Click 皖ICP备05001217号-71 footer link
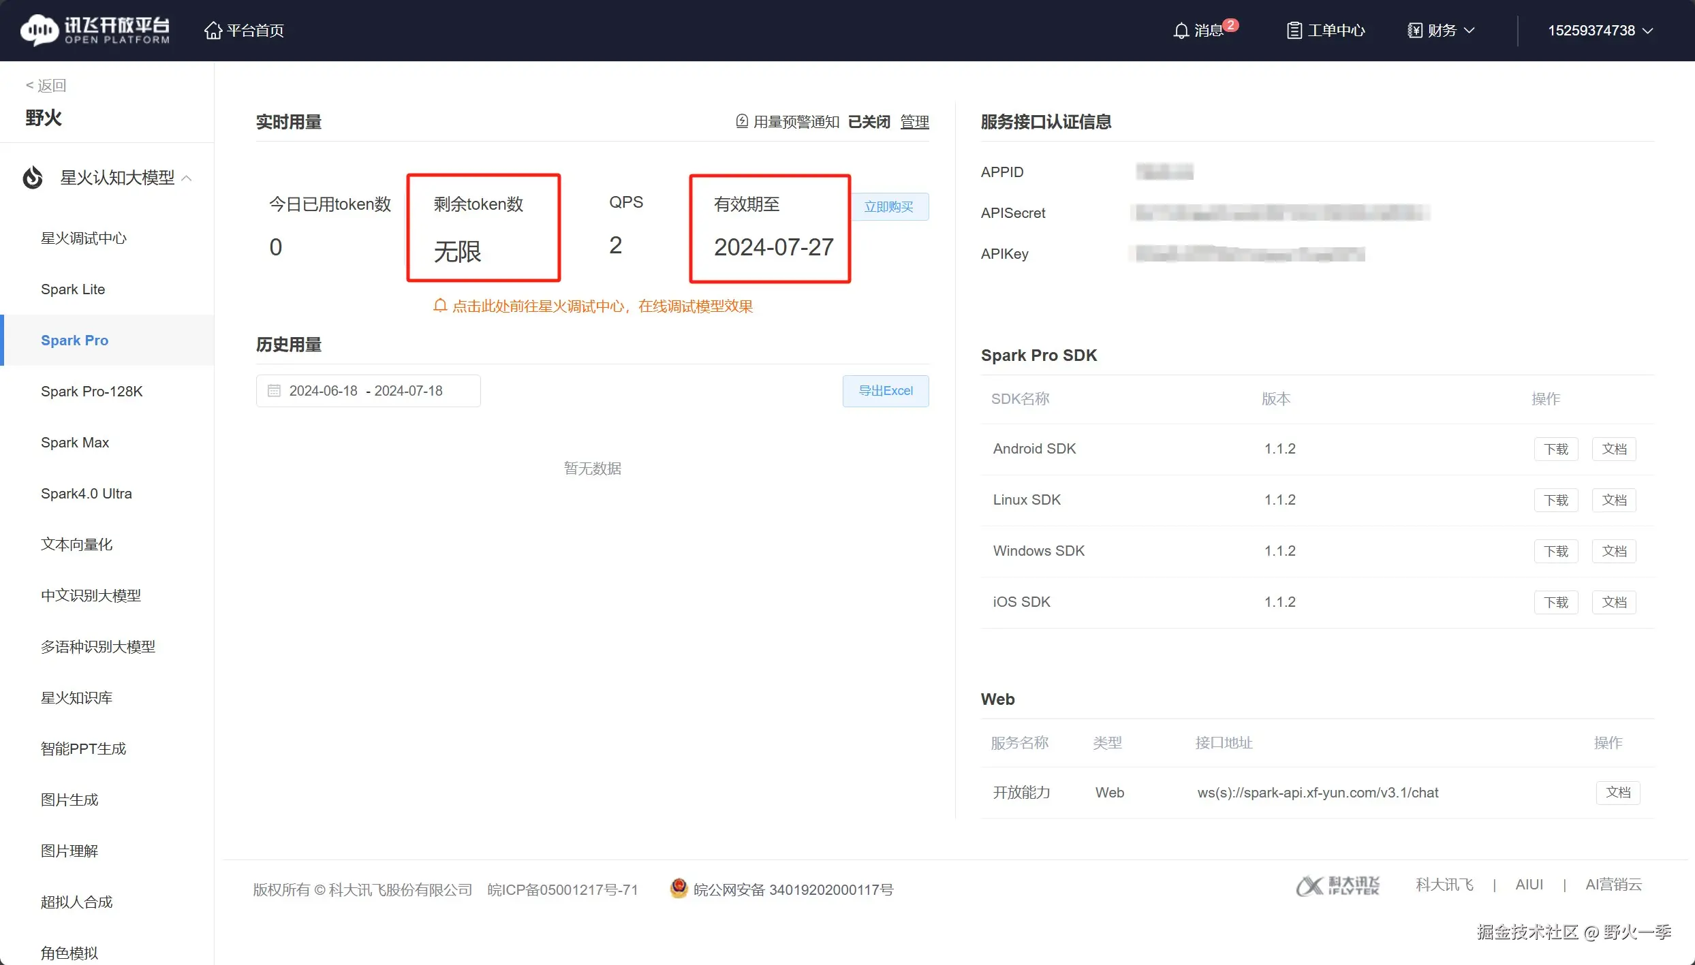Viewport: 1695px width, 965px height. pyautogui.click(x=563, y=889)
